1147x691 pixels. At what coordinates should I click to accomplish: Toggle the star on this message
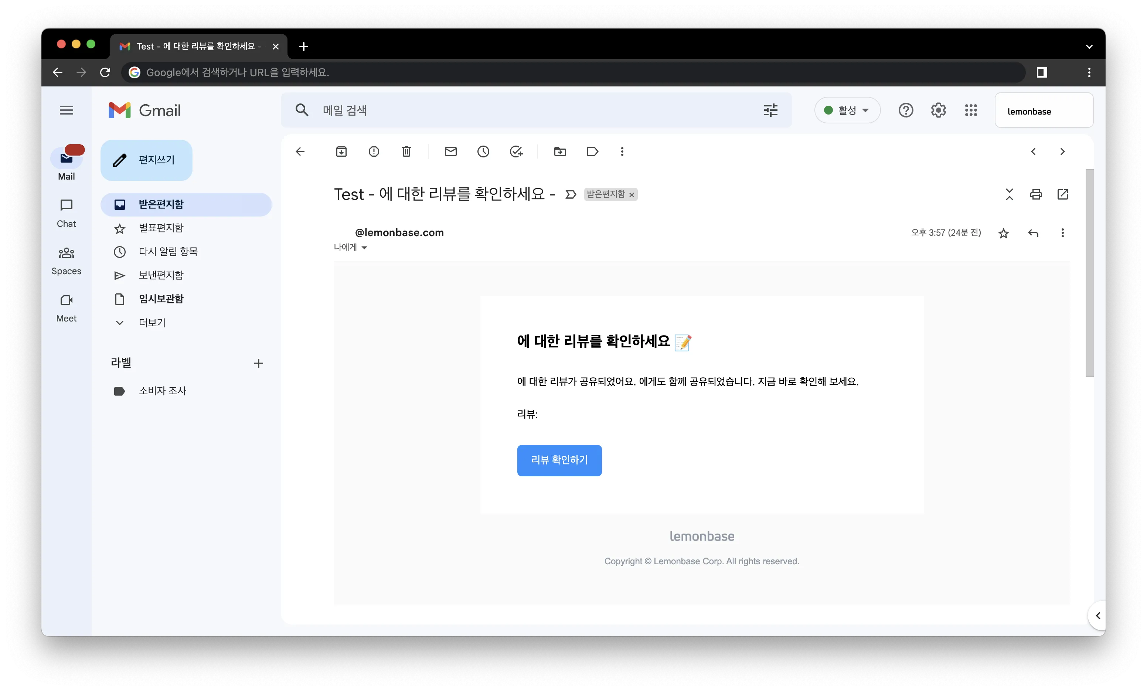click(x=1003, y=233)
